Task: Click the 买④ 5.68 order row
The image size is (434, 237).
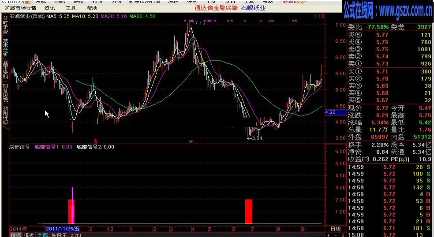Action: (389, 93)
